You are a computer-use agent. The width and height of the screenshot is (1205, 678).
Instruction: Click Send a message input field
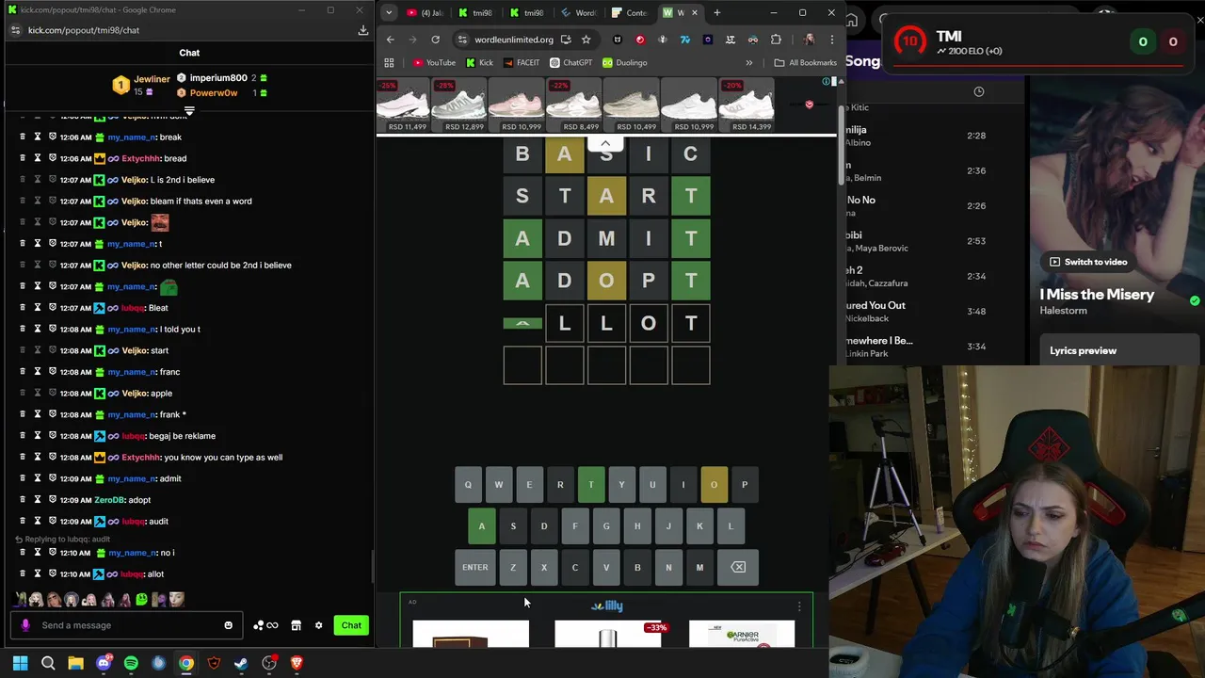pos(127,625)
